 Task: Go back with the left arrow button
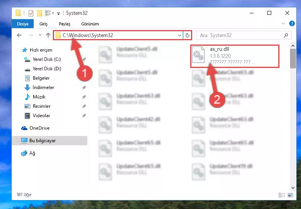pyautogui.click(x=19, y=35)
